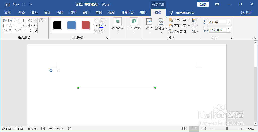Select the elbow connector shape
Screen dimensions: 258x132
(15, 26)
